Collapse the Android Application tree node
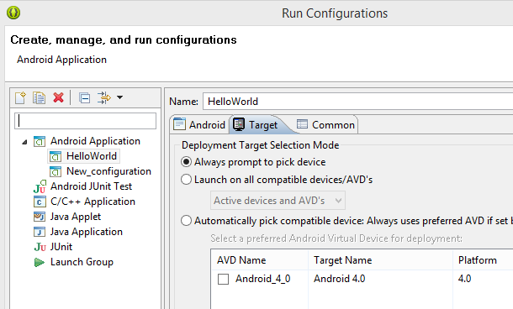This screenshot has height=309, width=513. 24,142
